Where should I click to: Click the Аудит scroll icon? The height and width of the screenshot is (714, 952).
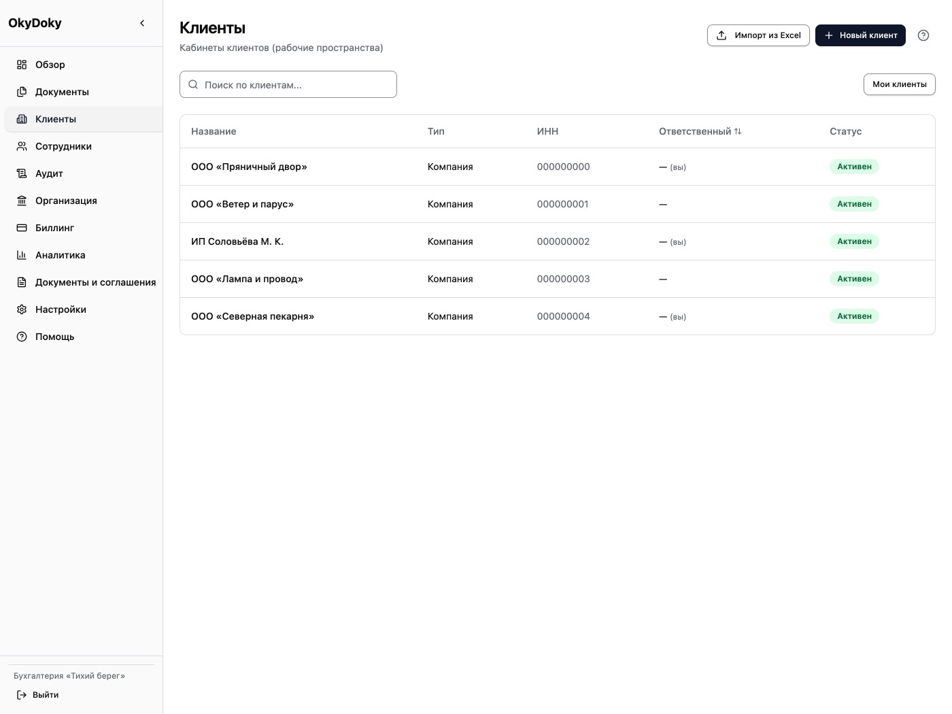click(22, 173)
